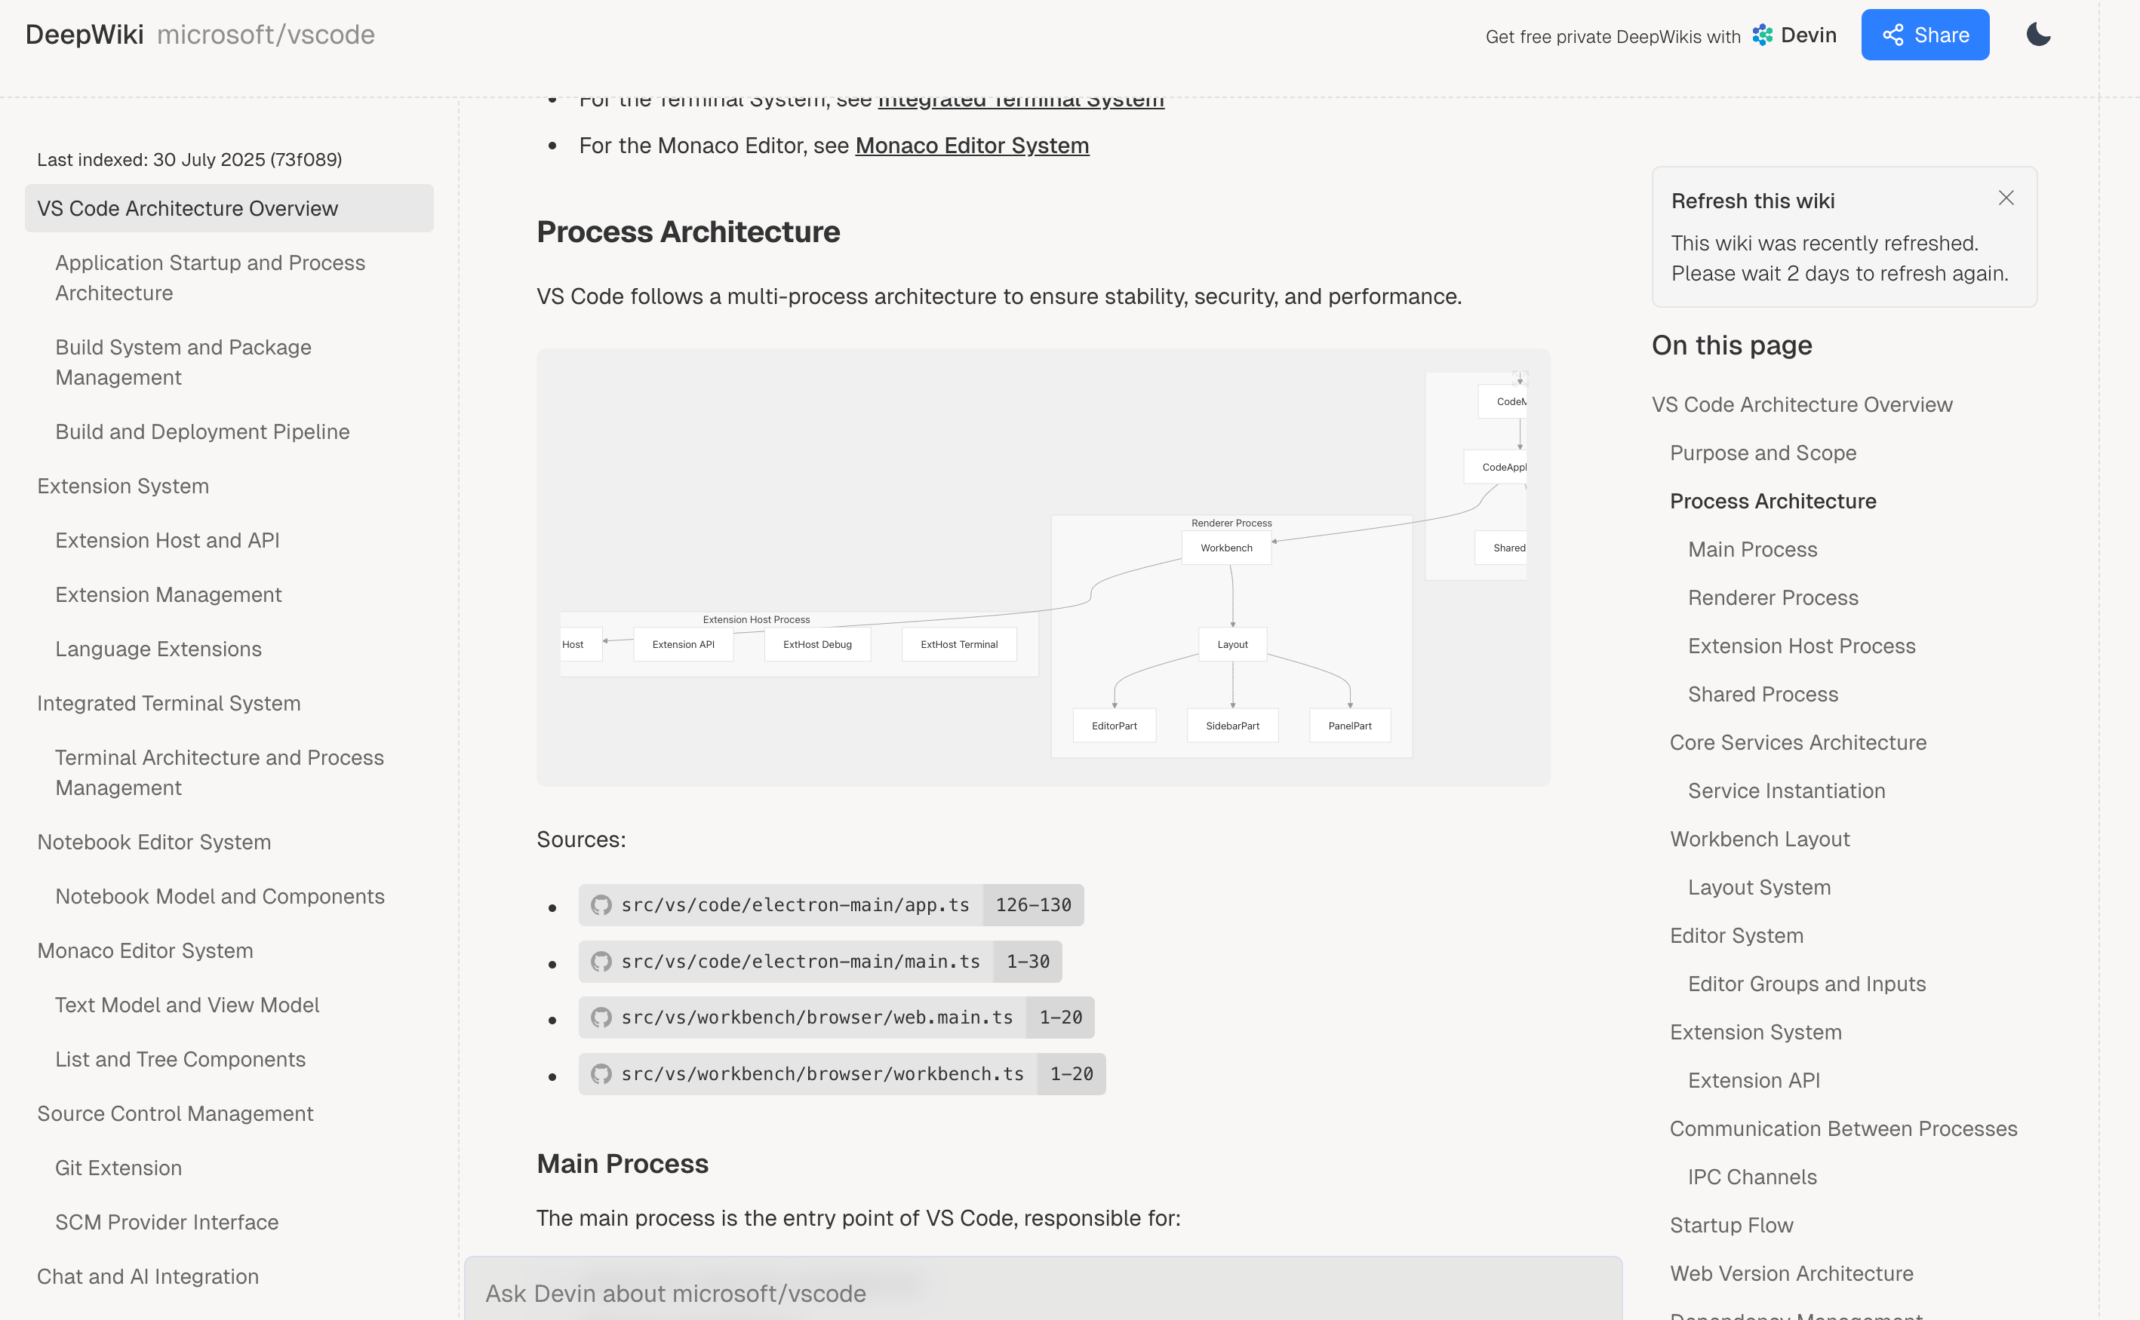Click the GitHub icon beside workbench.ts source
This screenshot has height=1320, width=2140.
(x=601, y=1074)
